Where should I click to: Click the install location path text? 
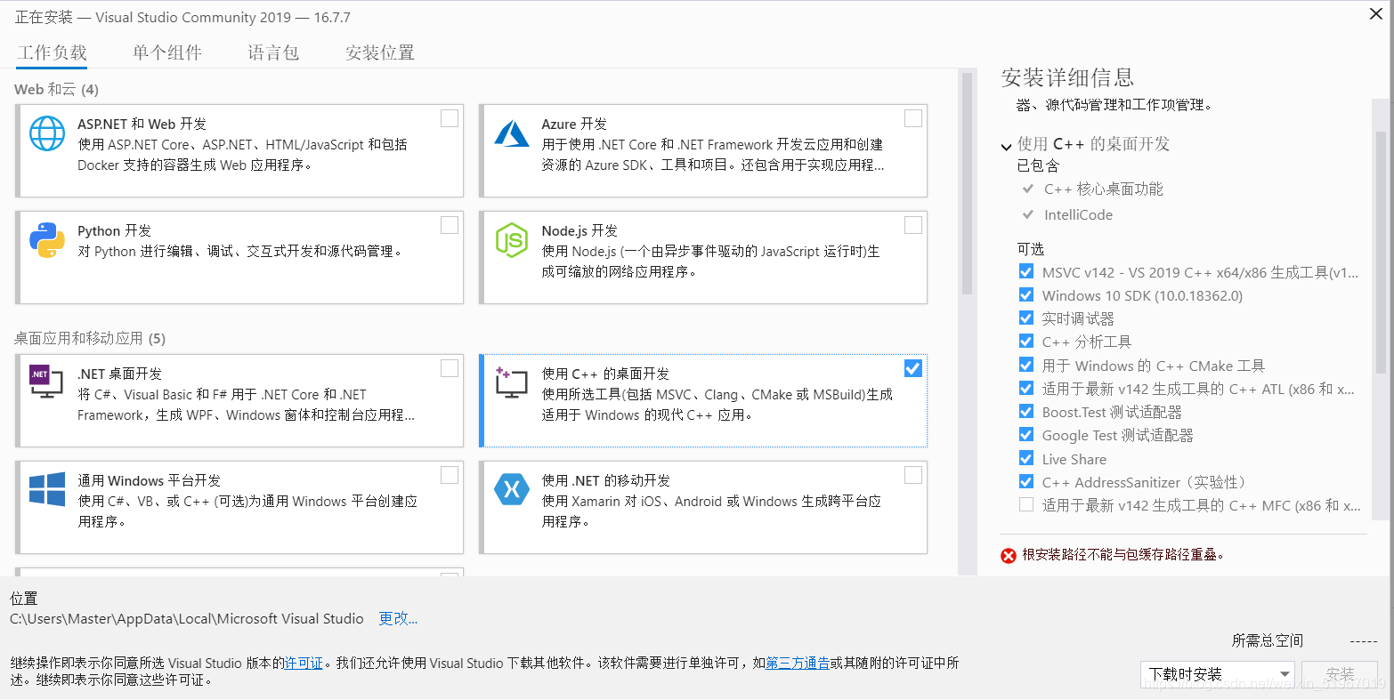[x=187, y=618]
